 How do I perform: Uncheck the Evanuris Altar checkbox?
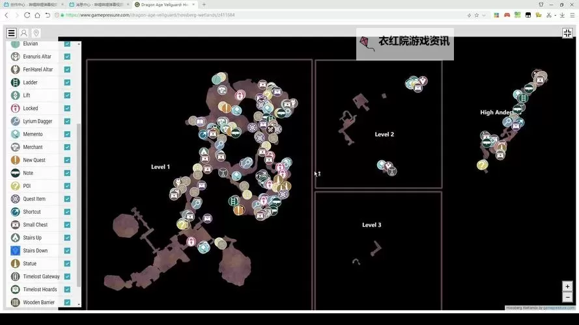67,57
